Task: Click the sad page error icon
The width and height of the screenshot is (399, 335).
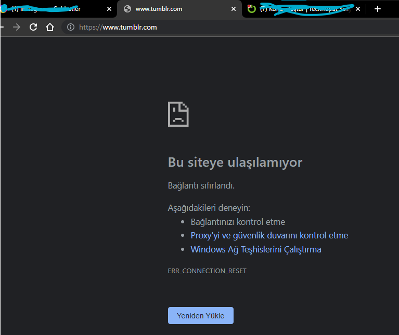Action: pos(178,114)
